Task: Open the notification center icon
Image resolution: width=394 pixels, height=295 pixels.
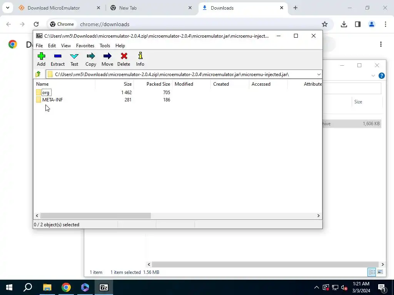Action: coord(382,287)
